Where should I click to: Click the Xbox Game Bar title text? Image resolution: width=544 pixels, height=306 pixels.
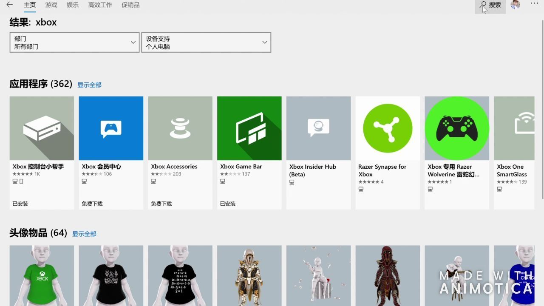coord(241,167)
